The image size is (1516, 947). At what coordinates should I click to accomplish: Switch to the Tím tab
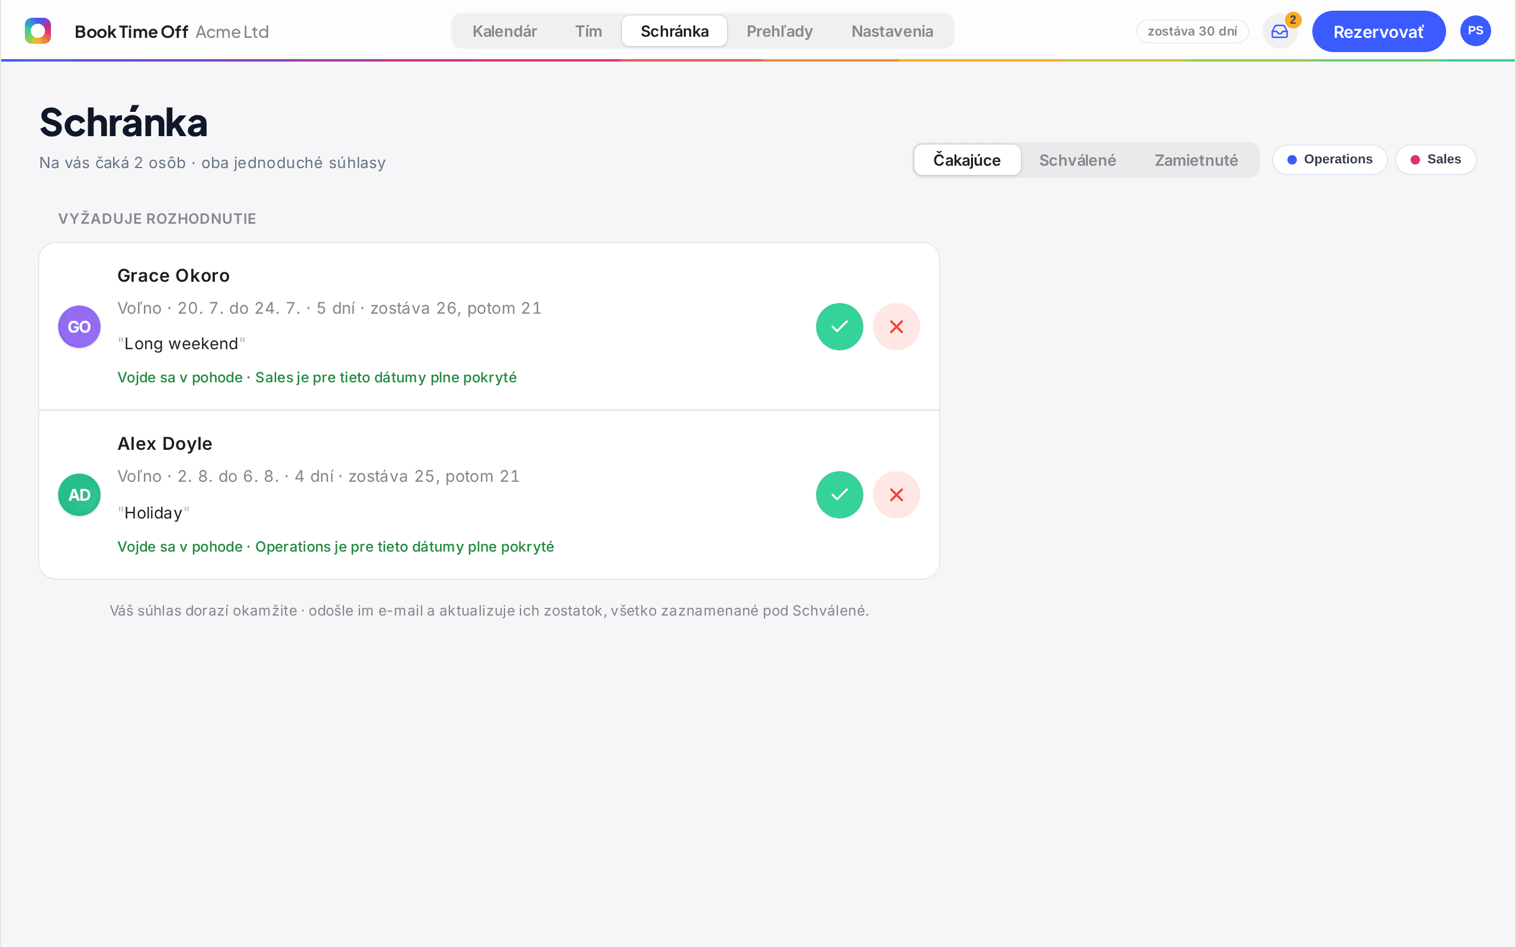pos(588,31)
